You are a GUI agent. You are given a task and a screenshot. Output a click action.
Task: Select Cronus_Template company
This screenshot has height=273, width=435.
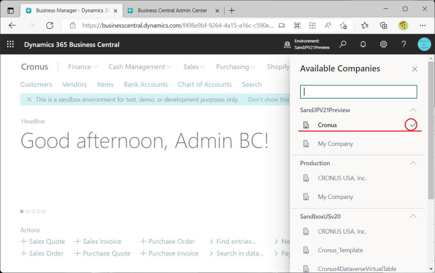(359, 250)
